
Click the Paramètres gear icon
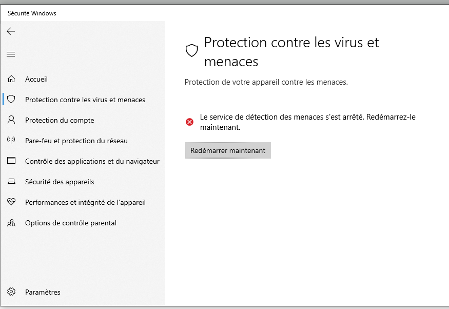tap(11, 292)
